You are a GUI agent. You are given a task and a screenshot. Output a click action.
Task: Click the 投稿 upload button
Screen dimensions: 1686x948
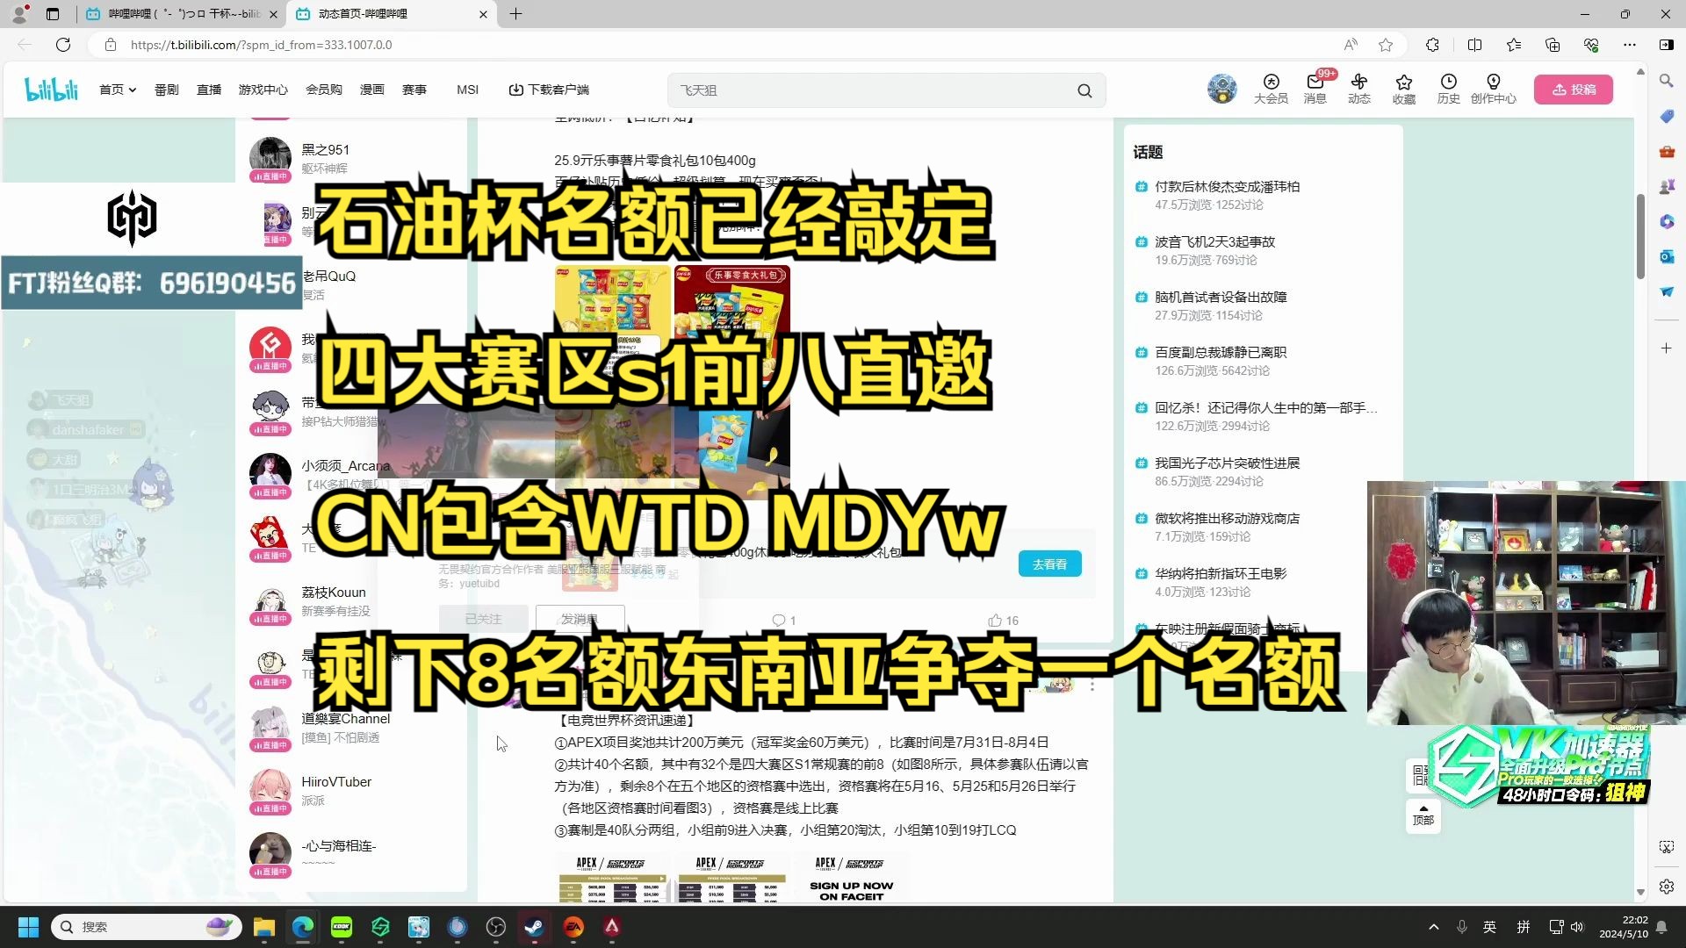pos(1574,90)
